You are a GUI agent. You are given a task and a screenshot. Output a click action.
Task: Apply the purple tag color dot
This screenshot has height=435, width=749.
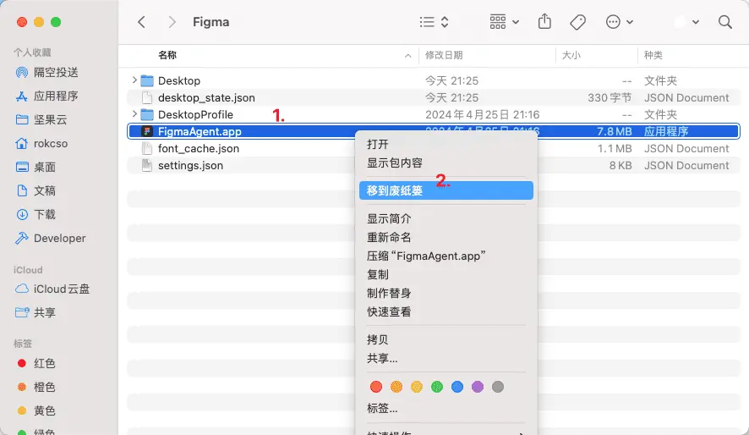pos(477,387)
